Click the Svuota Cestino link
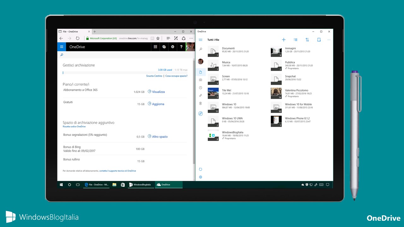The image size is (404, 227). (154, 76)
